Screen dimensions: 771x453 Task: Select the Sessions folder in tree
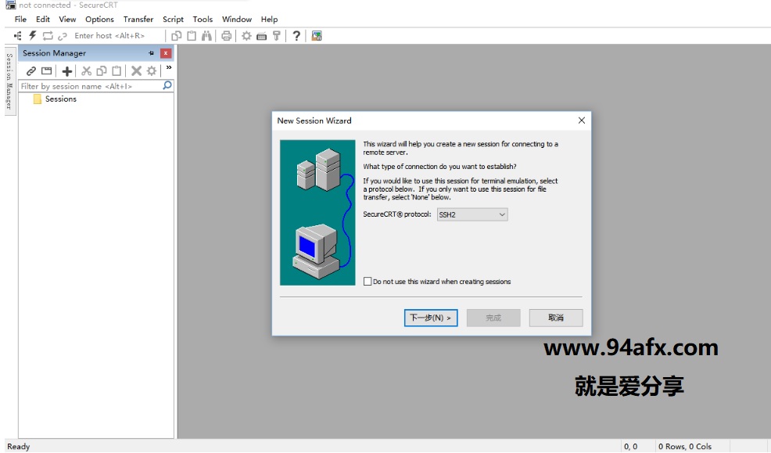(55, 99)
